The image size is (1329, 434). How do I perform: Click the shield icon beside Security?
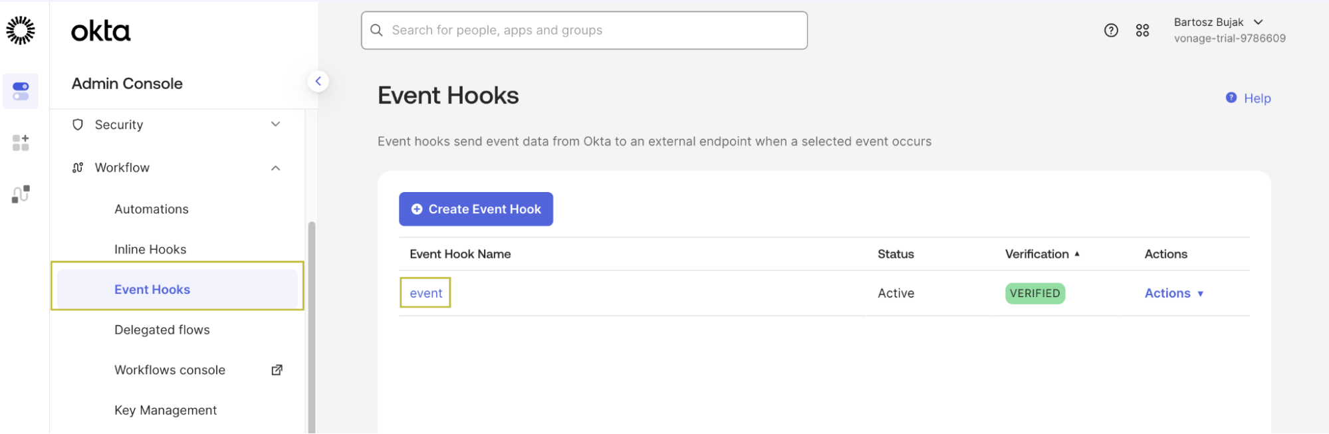(78, 124)
